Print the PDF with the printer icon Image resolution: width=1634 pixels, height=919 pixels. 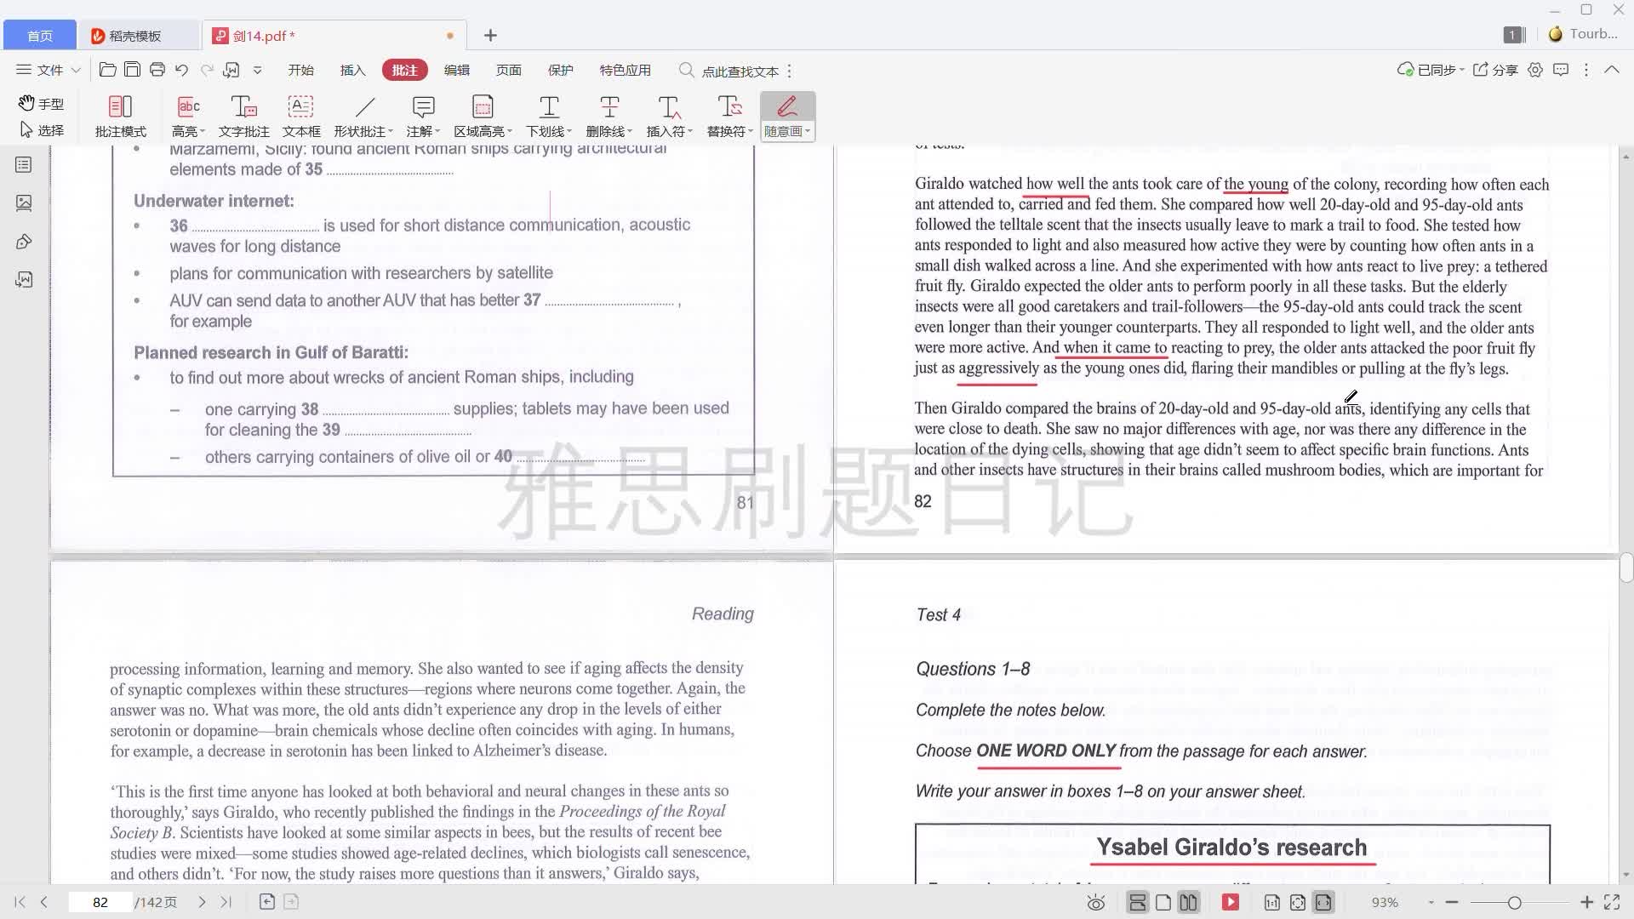157,70
